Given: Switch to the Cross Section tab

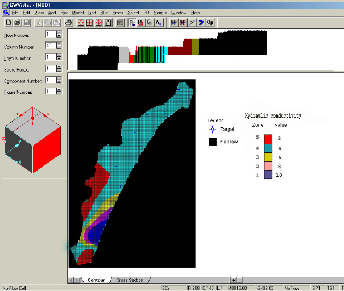Looking at the screenshot, I should 130,280.
